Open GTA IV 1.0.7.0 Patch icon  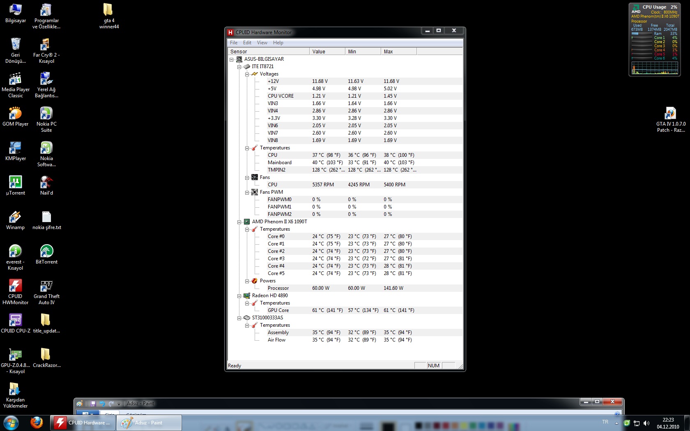coord(671,120)
